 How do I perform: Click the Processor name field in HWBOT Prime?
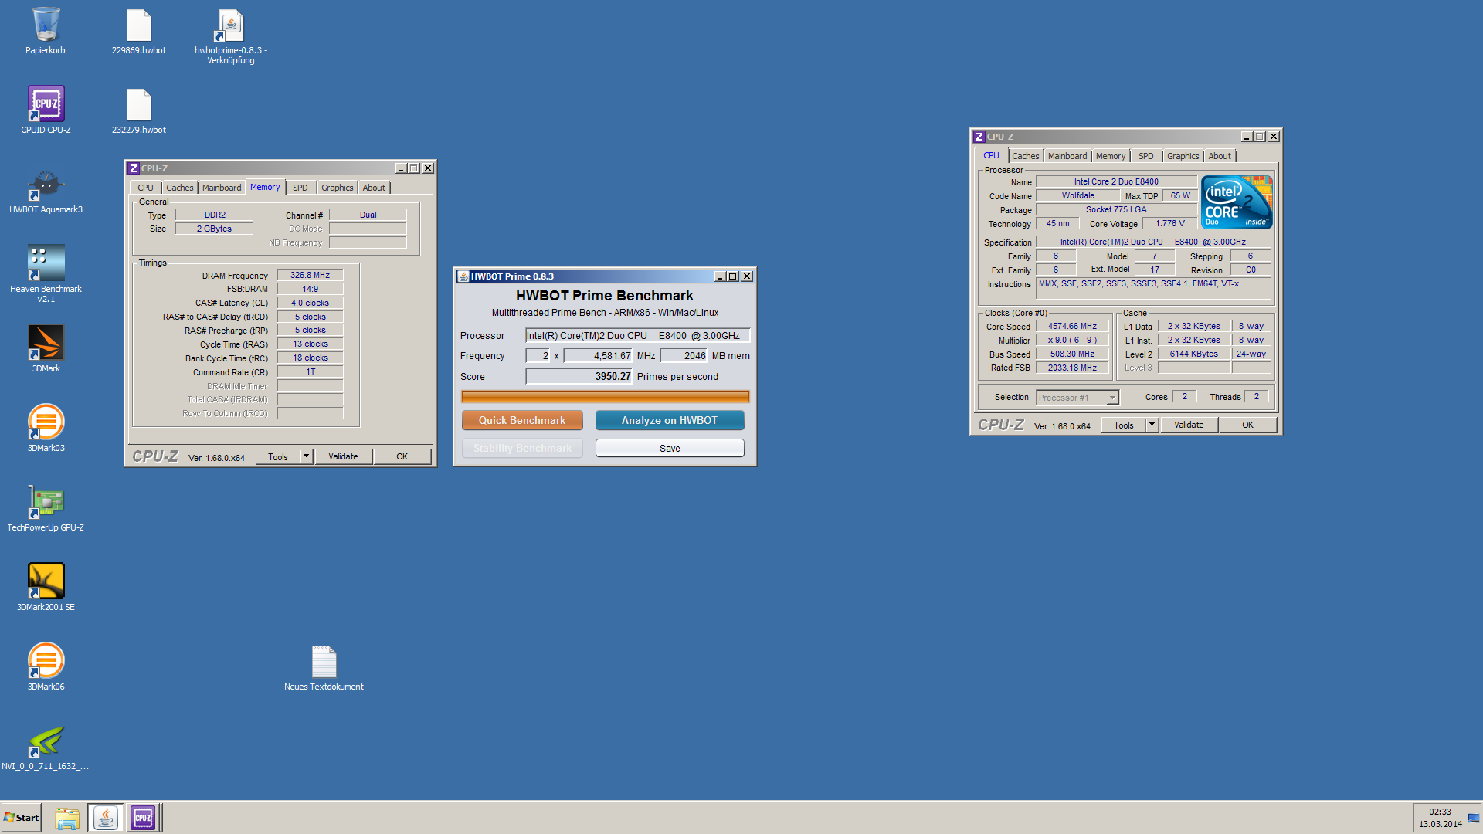(x=637, y=335)
